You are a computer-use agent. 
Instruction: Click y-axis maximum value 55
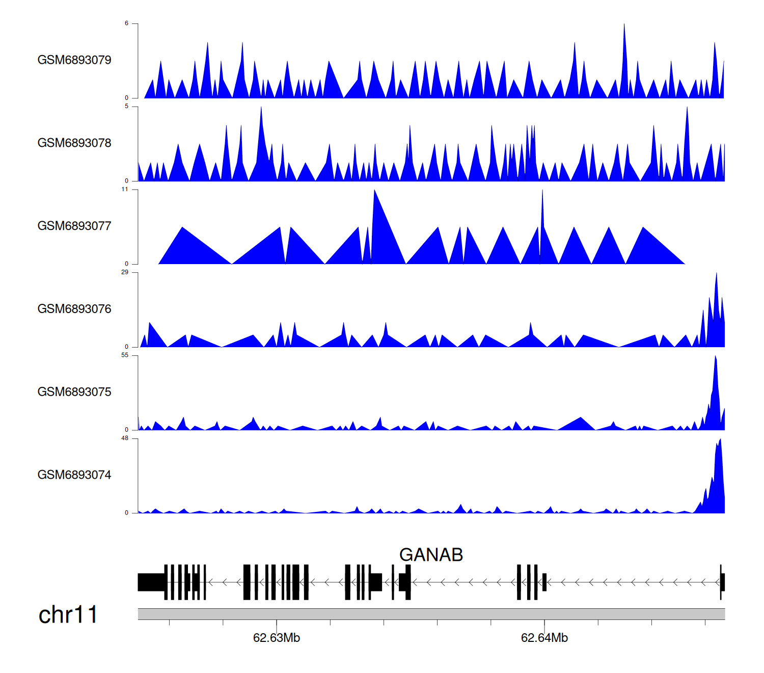[125, 355]
